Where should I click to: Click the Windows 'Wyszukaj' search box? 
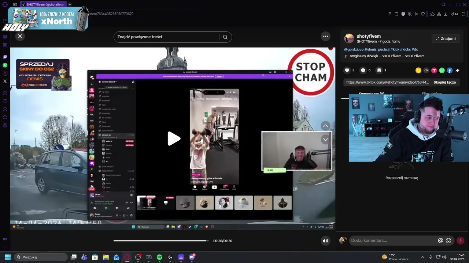(41, 257)
